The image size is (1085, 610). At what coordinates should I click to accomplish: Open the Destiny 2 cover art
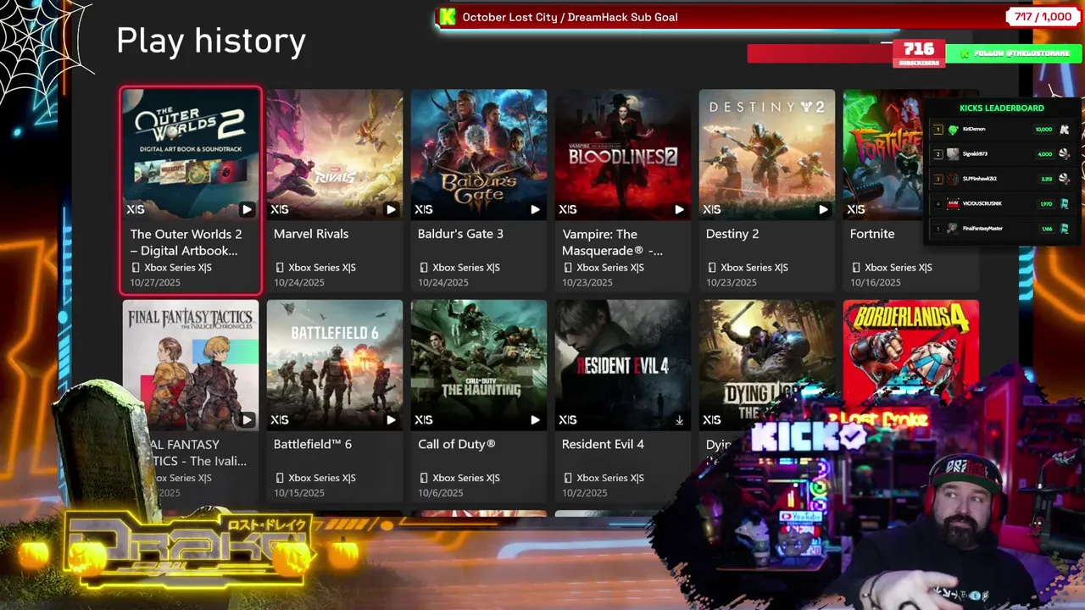[767, 155]
